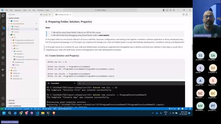Open the Manage gear in activity bar
Screen dimensions: 221x124
click(x=3, y=104)
